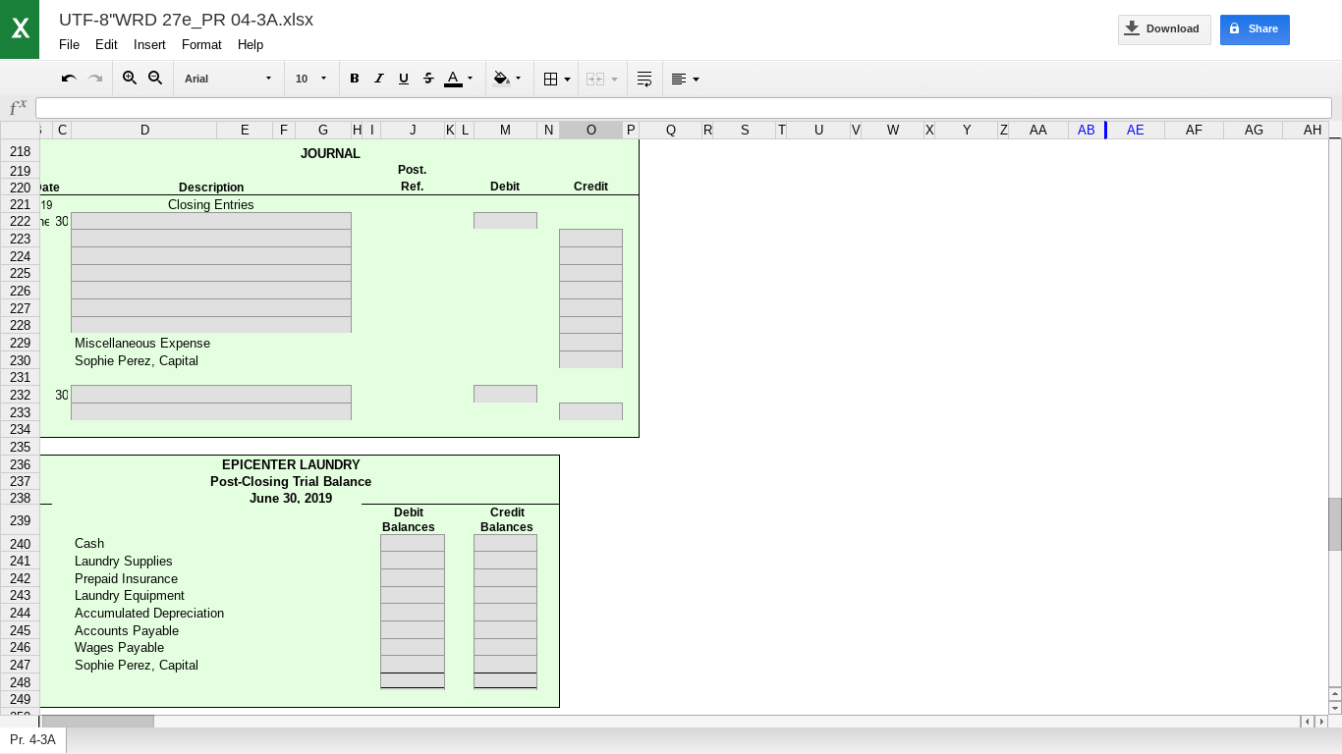Open the fill color bucket picker
The image size is (1342, 754).
click(x=507, y=79)
